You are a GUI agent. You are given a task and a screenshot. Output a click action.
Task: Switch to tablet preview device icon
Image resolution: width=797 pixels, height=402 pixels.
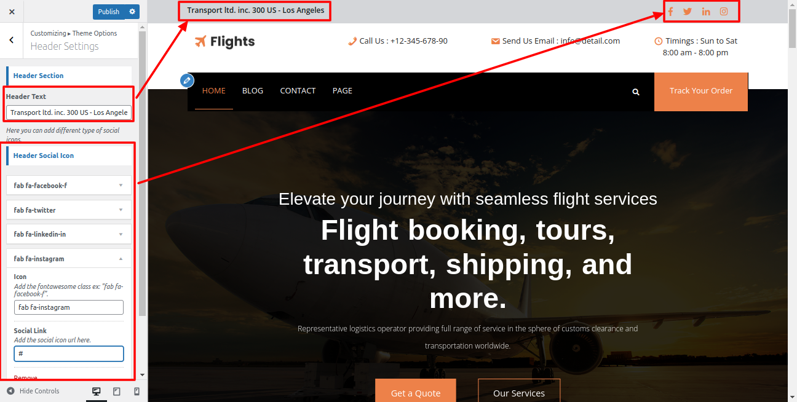click(117, 392)
